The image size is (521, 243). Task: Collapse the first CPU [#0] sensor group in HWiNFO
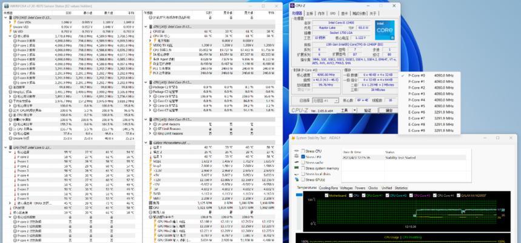5,17
